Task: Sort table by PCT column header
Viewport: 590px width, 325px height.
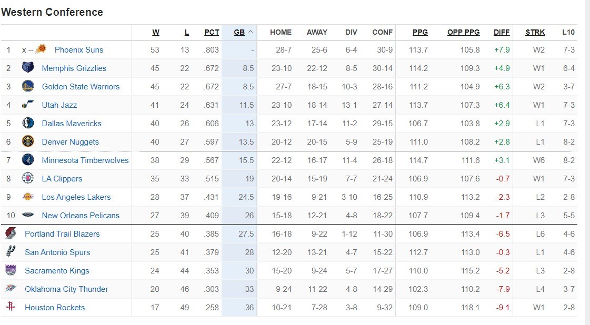Action: click(x=212, y=32)
